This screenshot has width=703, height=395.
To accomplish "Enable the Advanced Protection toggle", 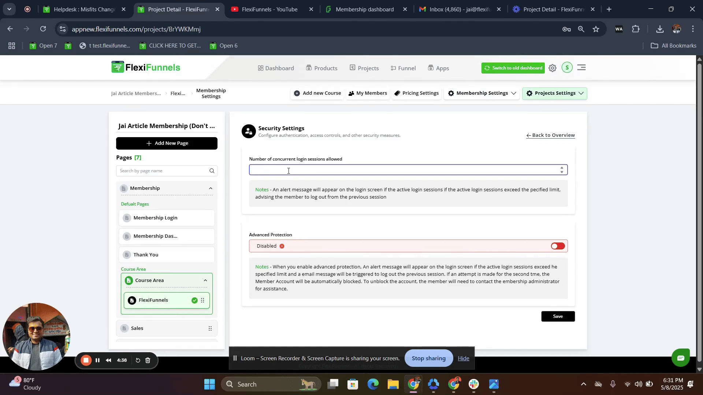I will click(x=558, y=246).
